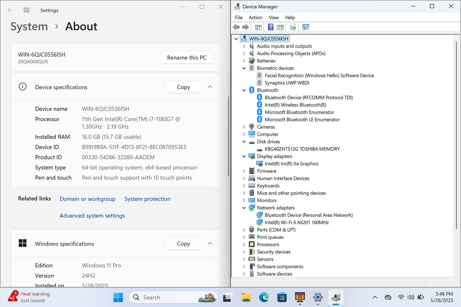Image resolution: width=461 pixels, height=307 pixels.
Task: Open Settings navigation hamburger menu
Action: [27, 10]
